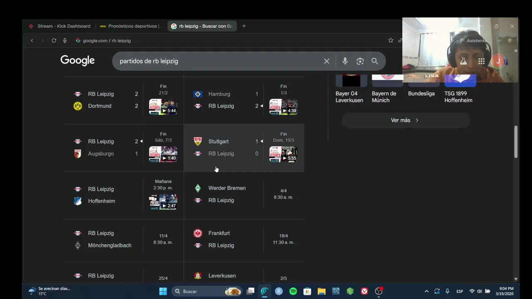Reload the Google results page

click(x=54, y=40)
